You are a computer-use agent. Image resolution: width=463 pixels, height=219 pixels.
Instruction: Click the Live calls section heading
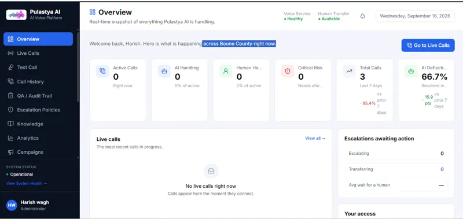click(x=108, y=139)
